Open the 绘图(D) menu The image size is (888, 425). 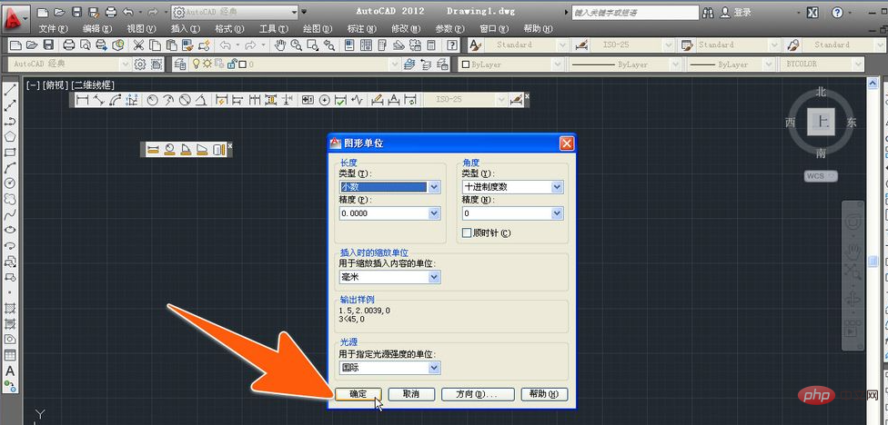tap(318, 29)
